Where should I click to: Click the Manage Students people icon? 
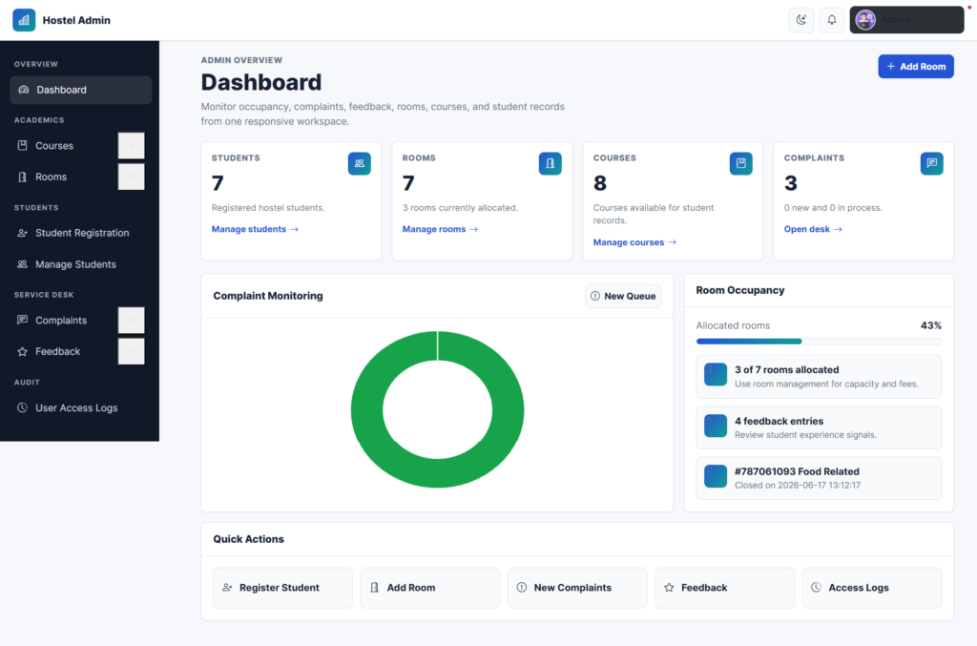pos(23,264)
